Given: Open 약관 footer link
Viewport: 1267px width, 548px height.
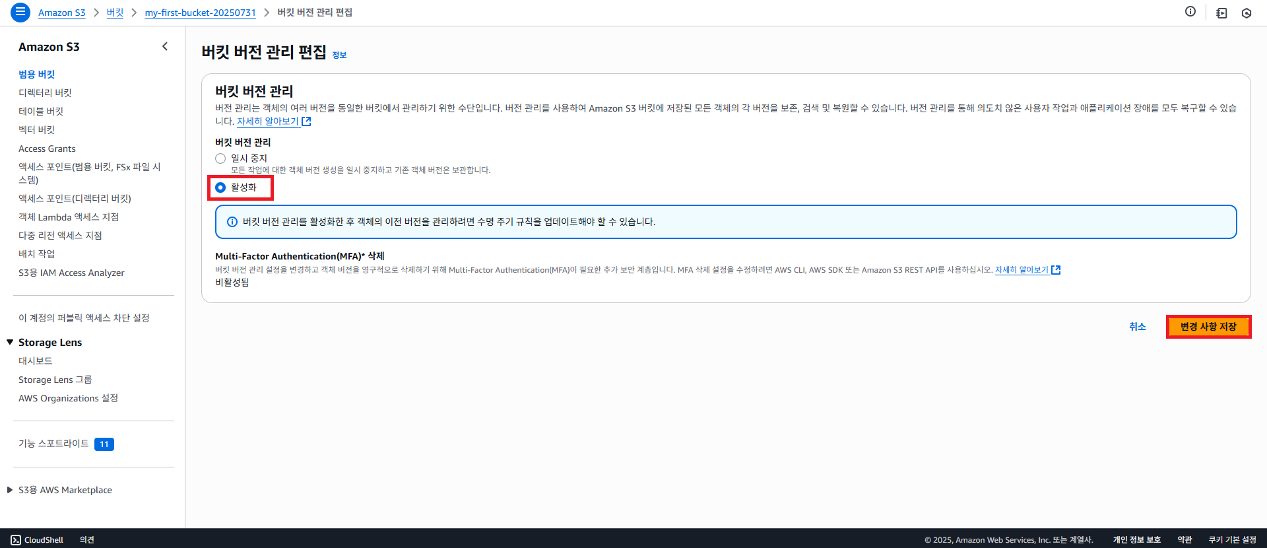Looking at the screenshot, I should (1185, 540).
